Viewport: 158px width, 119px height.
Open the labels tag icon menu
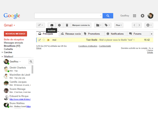[x=107, y=25]
